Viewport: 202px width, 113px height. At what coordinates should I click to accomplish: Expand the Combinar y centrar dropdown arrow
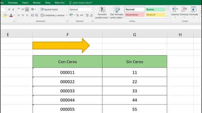coord(66,15)
